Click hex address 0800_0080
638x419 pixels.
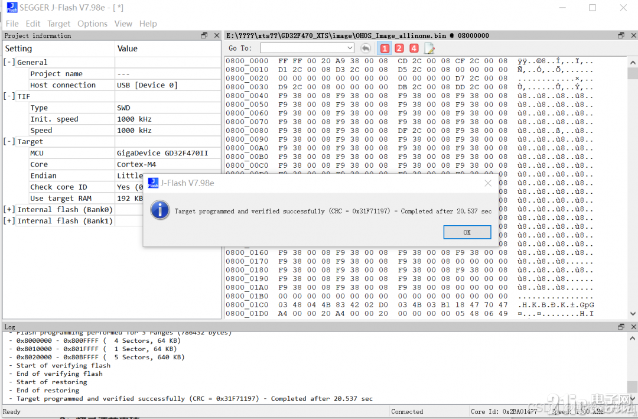coord(247,131)
